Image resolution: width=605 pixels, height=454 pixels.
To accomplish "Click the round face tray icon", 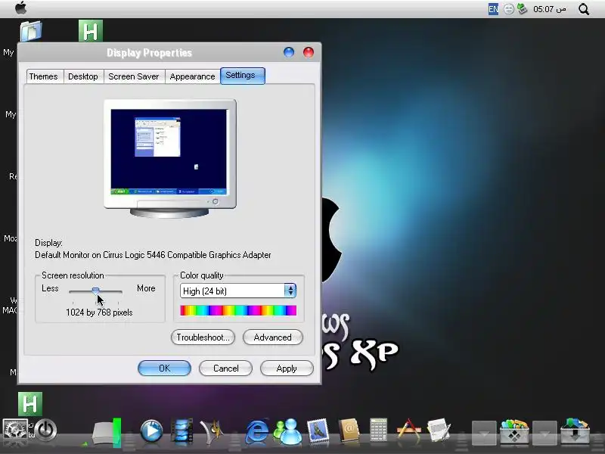I will [x=509, y=9].
